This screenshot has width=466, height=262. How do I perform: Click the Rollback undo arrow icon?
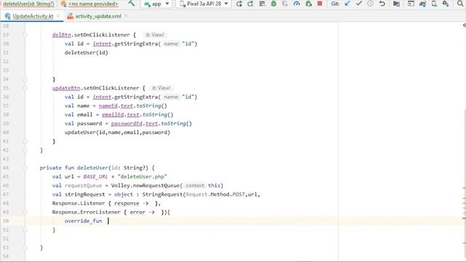tap(382, 4)
